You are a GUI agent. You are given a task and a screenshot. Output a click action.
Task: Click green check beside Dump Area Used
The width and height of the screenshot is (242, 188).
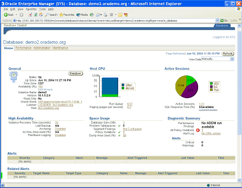coord(119,135)
